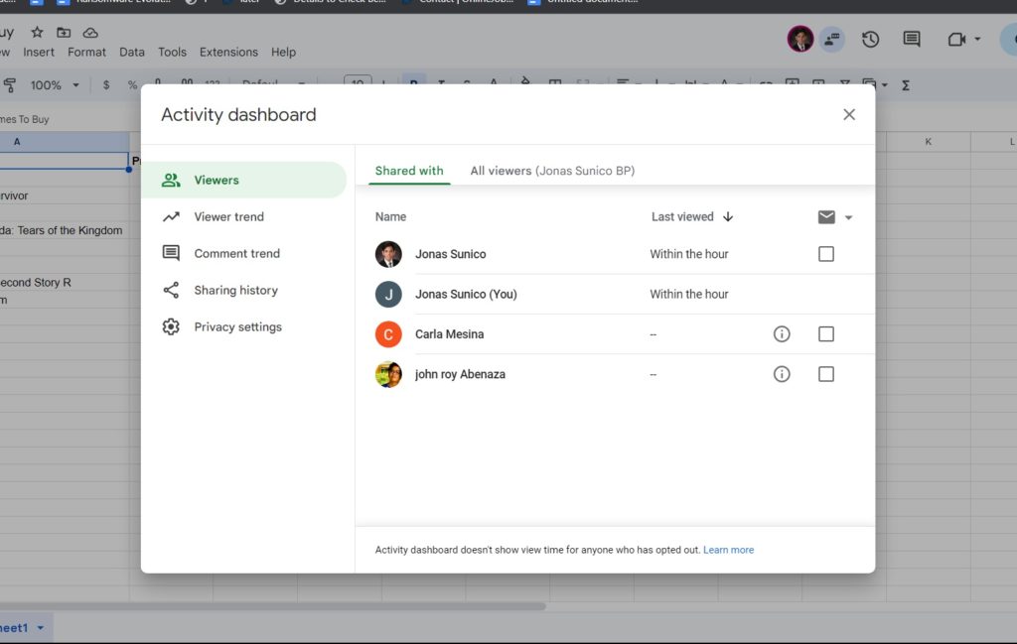Open version history clock icon

pyautogui.click(x=870, y=40)
